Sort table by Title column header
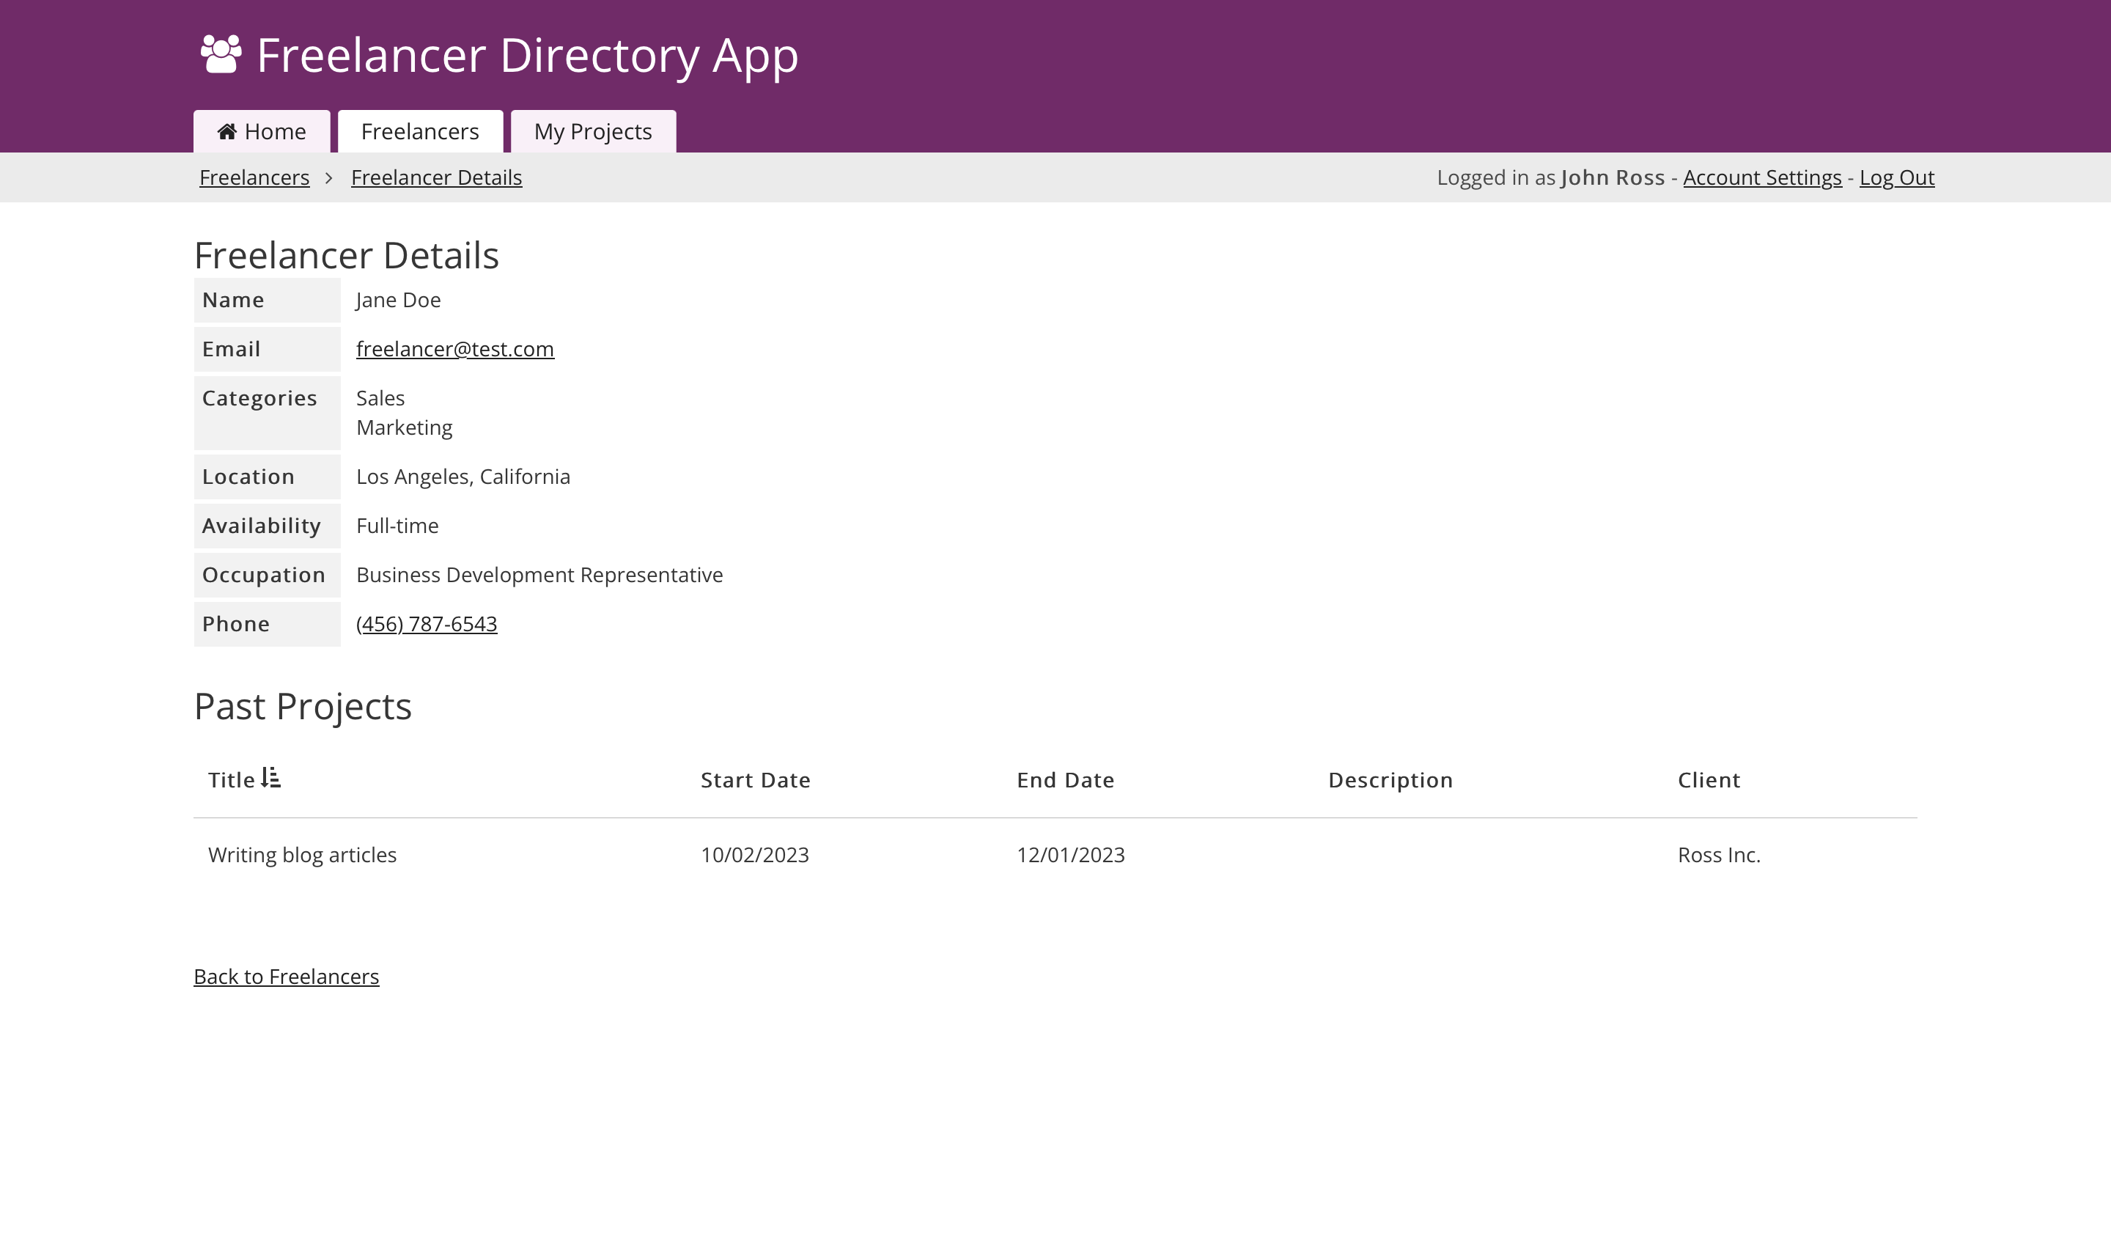This screenshot has width=2111, height=1242. point(231,780)
